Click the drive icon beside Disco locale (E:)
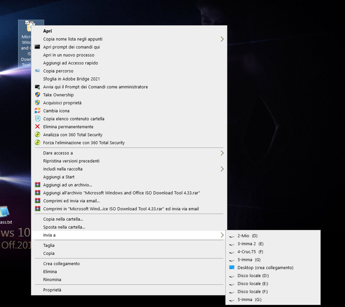The image size is (345, 307). pos(232,284)
